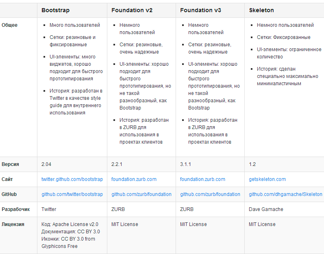
Task: Click the Общее row label
Action: (9, 25)
